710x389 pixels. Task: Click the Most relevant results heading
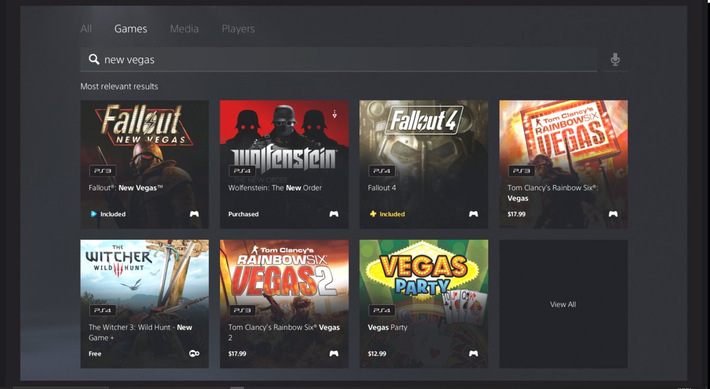click(x=120, y=86)
